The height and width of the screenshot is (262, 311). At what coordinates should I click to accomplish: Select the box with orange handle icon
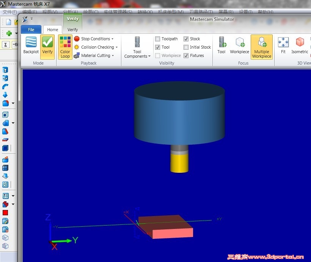(5, 159)
